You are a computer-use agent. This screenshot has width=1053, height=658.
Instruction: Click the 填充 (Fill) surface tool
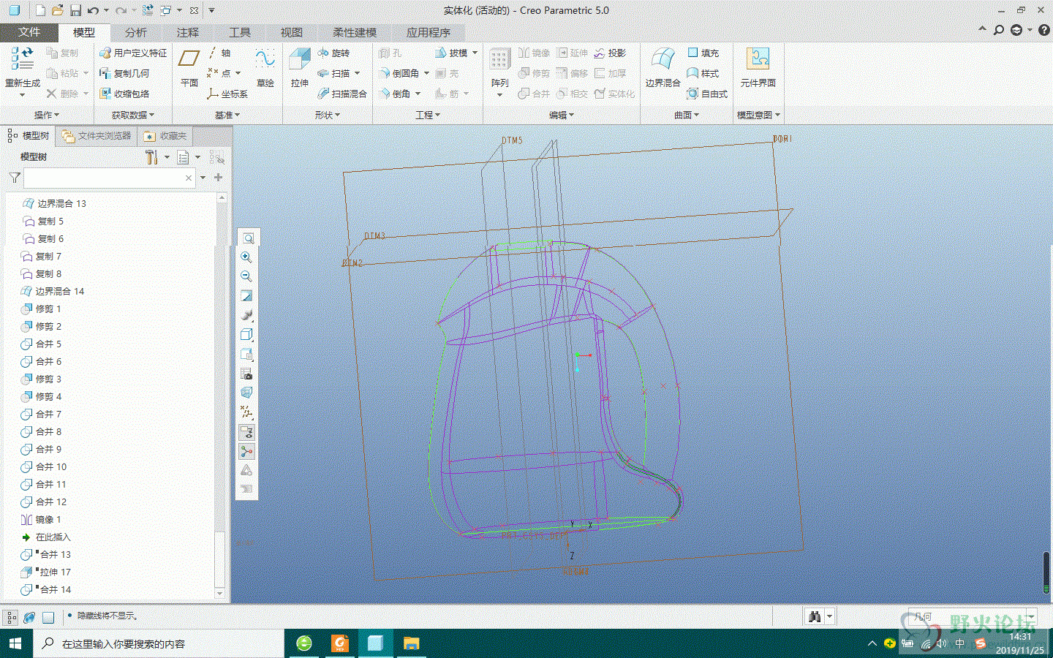coord(703,53)
